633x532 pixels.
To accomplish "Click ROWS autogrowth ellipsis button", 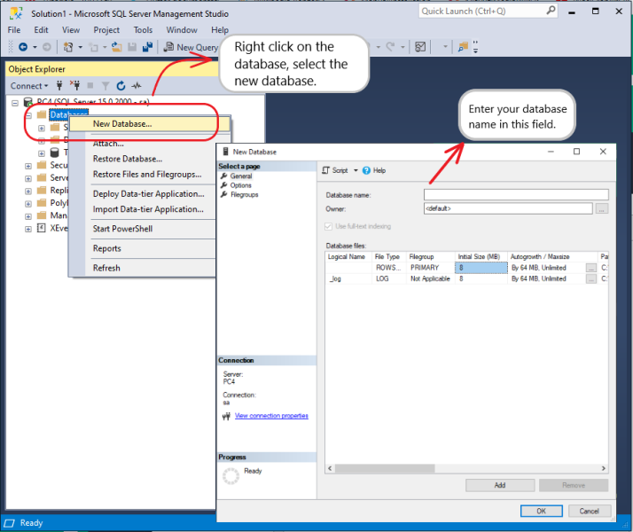I will click(591, 268).
